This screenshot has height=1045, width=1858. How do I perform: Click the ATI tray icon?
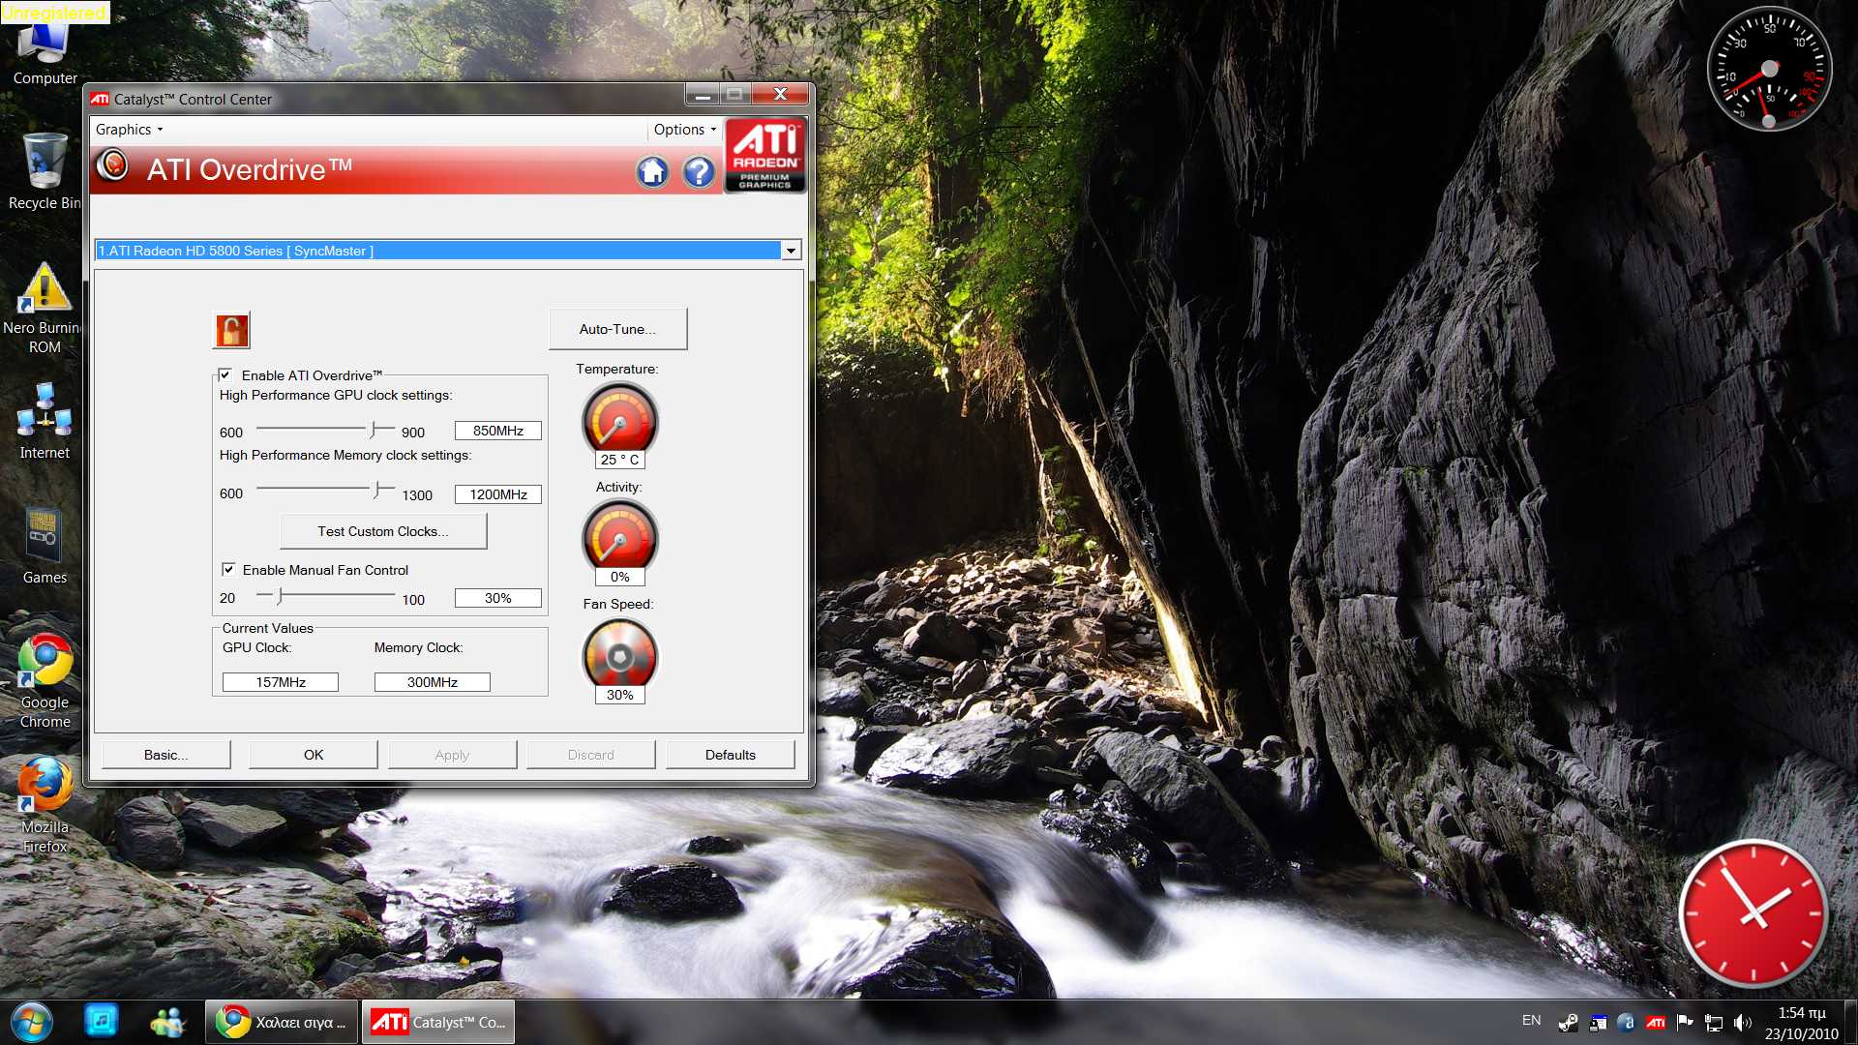pyautogui.click(x=1656, y=1023)
